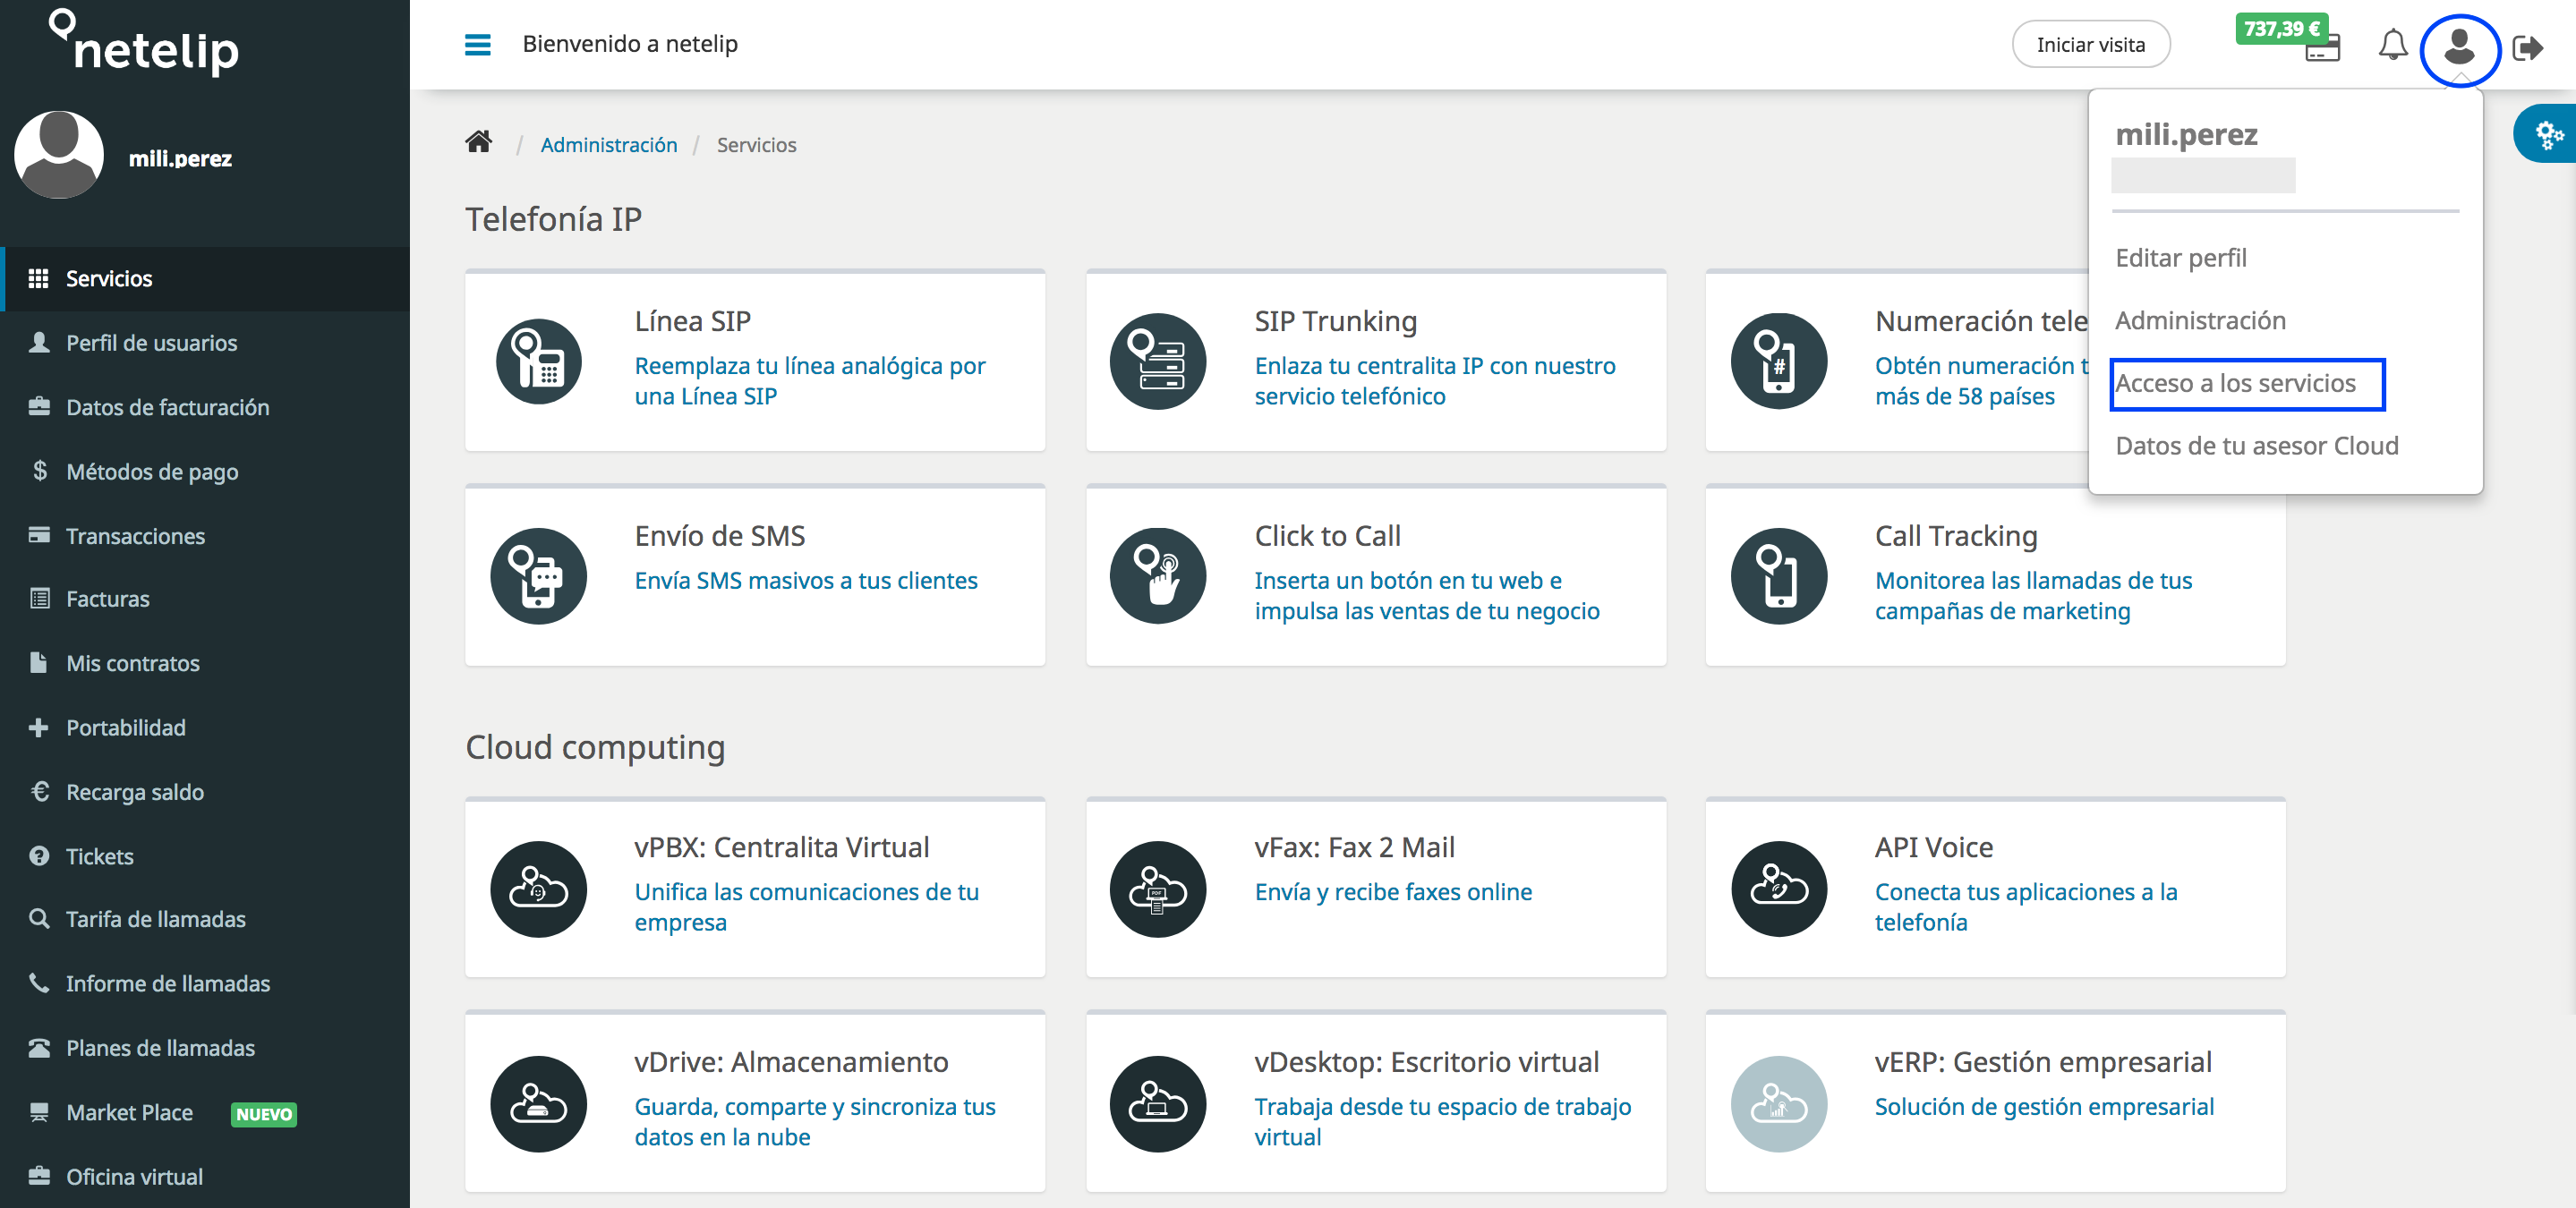Click 'Envía SMS masivos a tus clientes'
2576x1208 pixels.
pos(806,581)
